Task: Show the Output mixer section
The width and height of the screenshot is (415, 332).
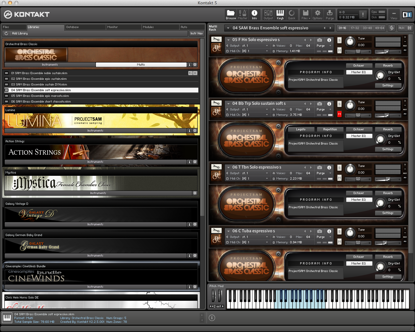Action: [x=268, y=14]
